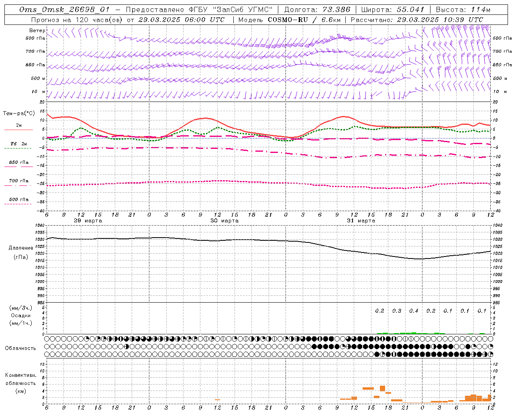The image size is (514, 411).
Task: Select the station title Oms_Omsk_26698_01
Action: (64, 10)
